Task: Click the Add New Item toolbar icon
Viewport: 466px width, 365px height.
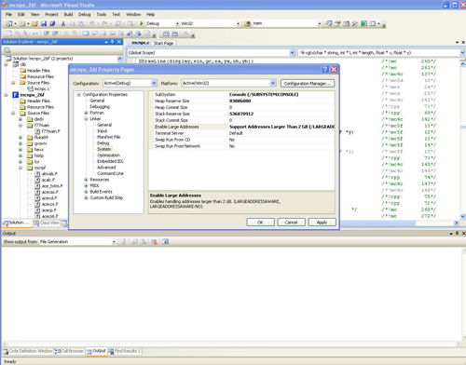Action: pyautogui.click(x=21, y=23)
